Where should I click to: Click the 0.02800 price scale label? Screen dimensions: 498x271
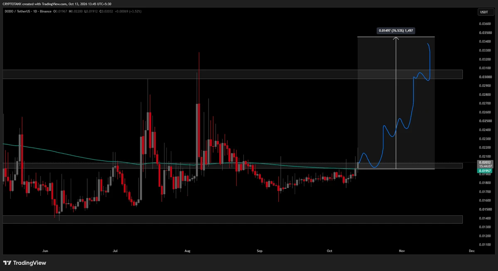click(485, 95)
